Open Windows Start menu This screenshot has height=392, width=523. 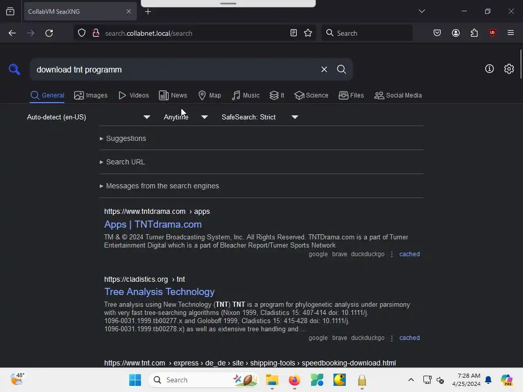(135, 380)
